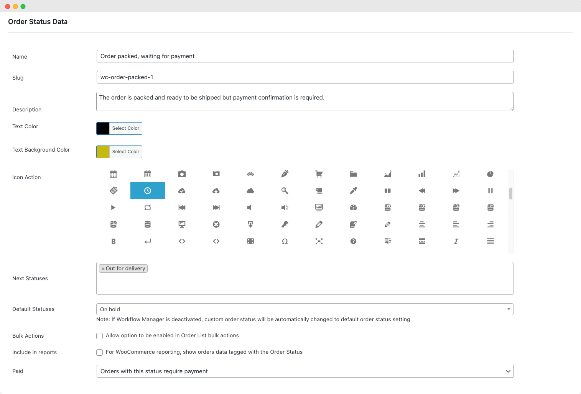This screenshot has height=394, width=581.
Task: Check the WooCommerce reporting option
Action: coord(99,352)
